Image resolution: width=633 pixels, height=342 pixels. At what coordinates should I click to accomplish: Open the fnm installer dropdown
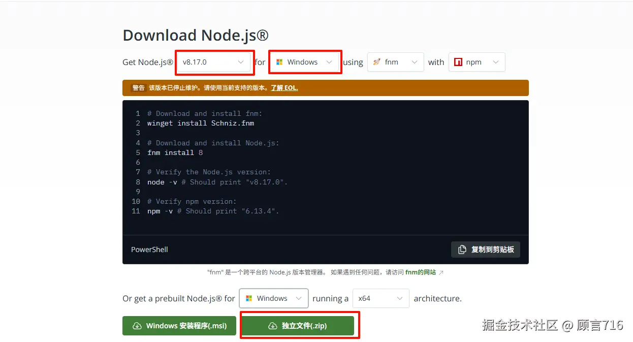[395, 62]
